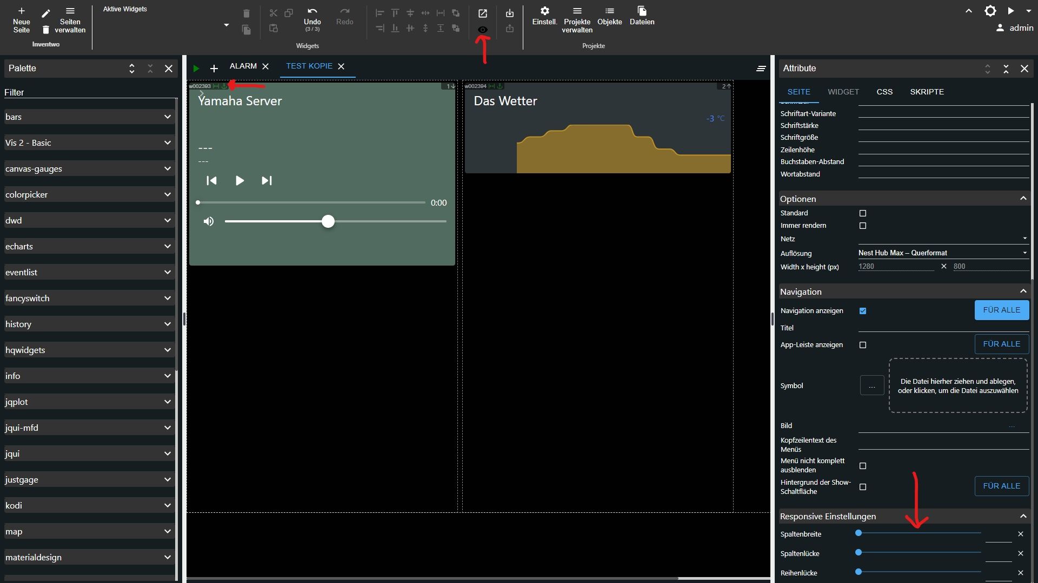Click the file drop zone for Symbol
Image resolution: width=1038 pixels, height=583 pixels.
point(958,386)
